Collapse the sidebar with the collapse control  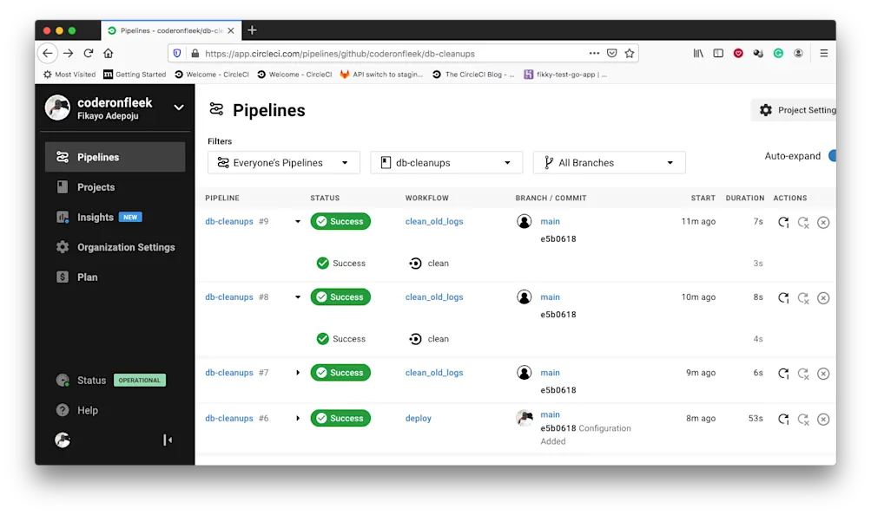pos(168,440)
